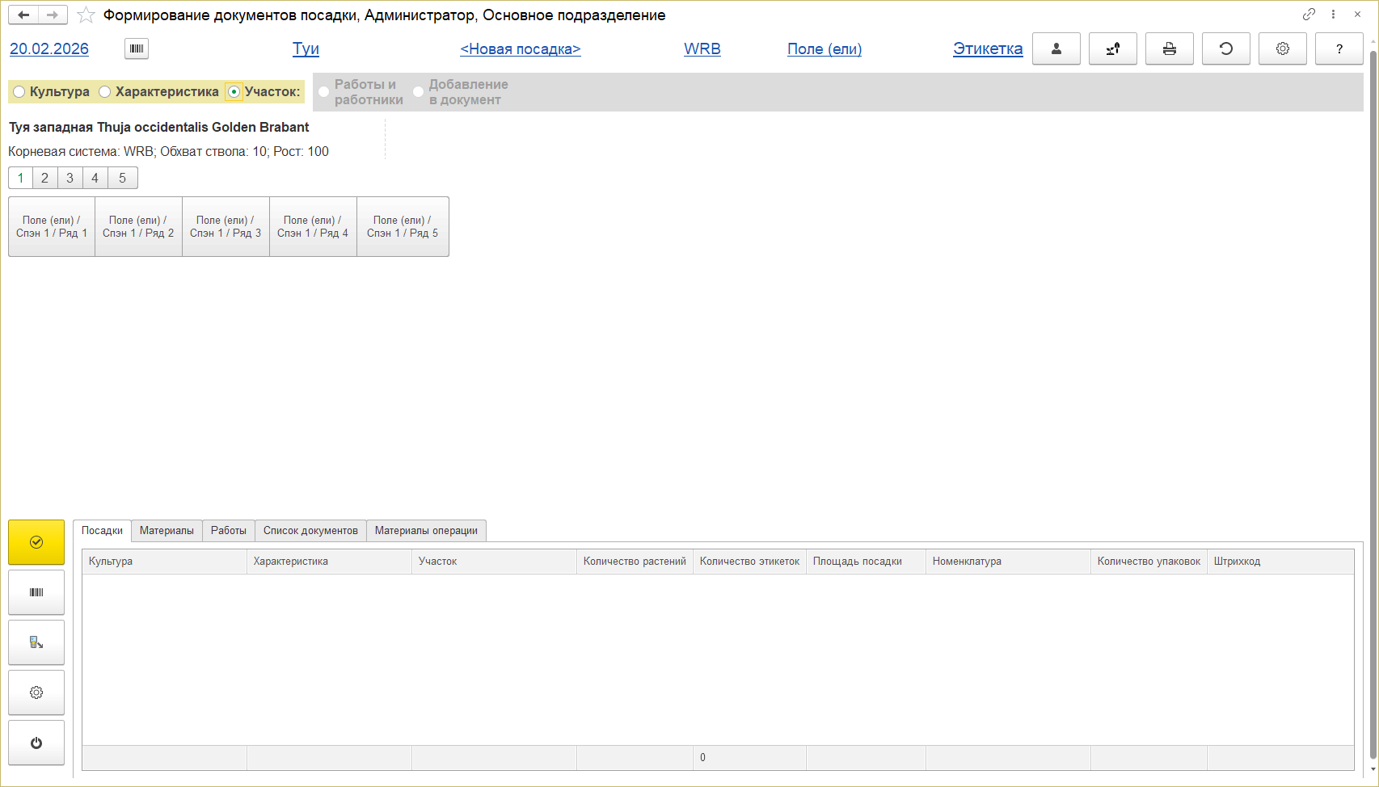Viewport: 1379px width, 787px height.
Task: Click the Количество упаковок column header
Action: [1149, 562]
